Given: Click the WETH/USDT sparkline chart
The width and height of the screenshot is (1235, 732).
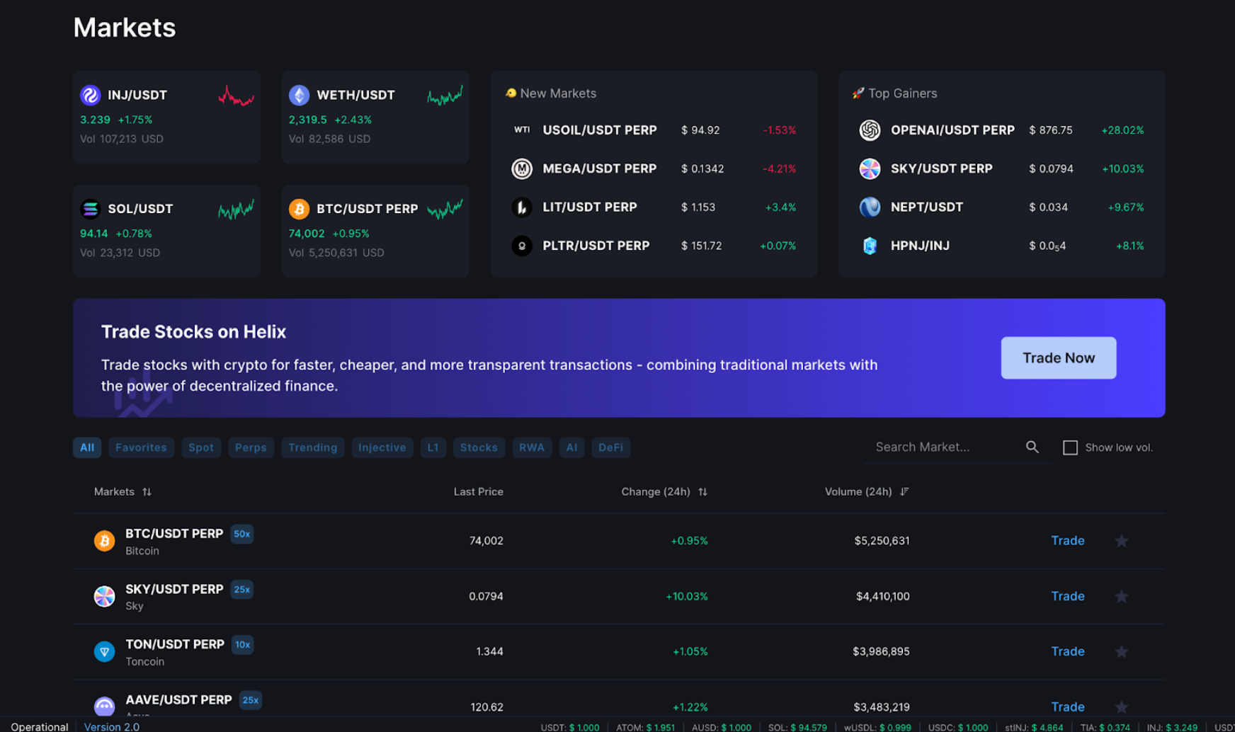Looking at the screenshot, I should coord(445,96).
